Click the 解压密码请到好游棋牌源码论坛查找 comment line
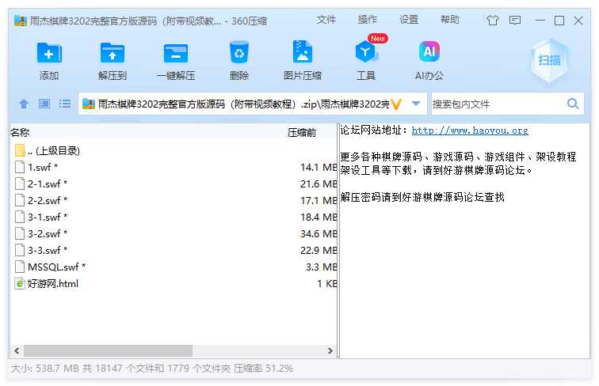Viewport: 599px width, 386px height. coord(422,197)
